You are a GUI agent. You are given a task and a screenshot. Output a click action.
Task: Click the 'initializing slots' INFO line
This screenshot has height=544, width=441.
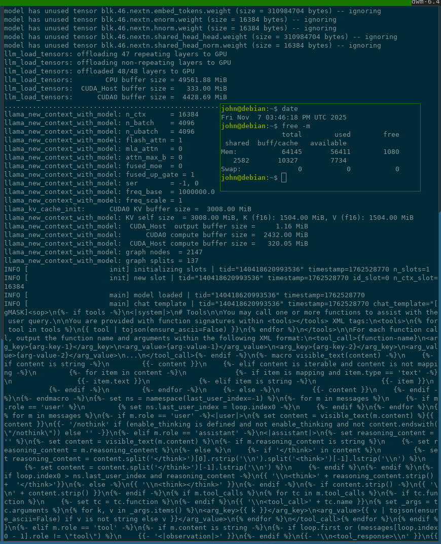[x=217, y=269]
